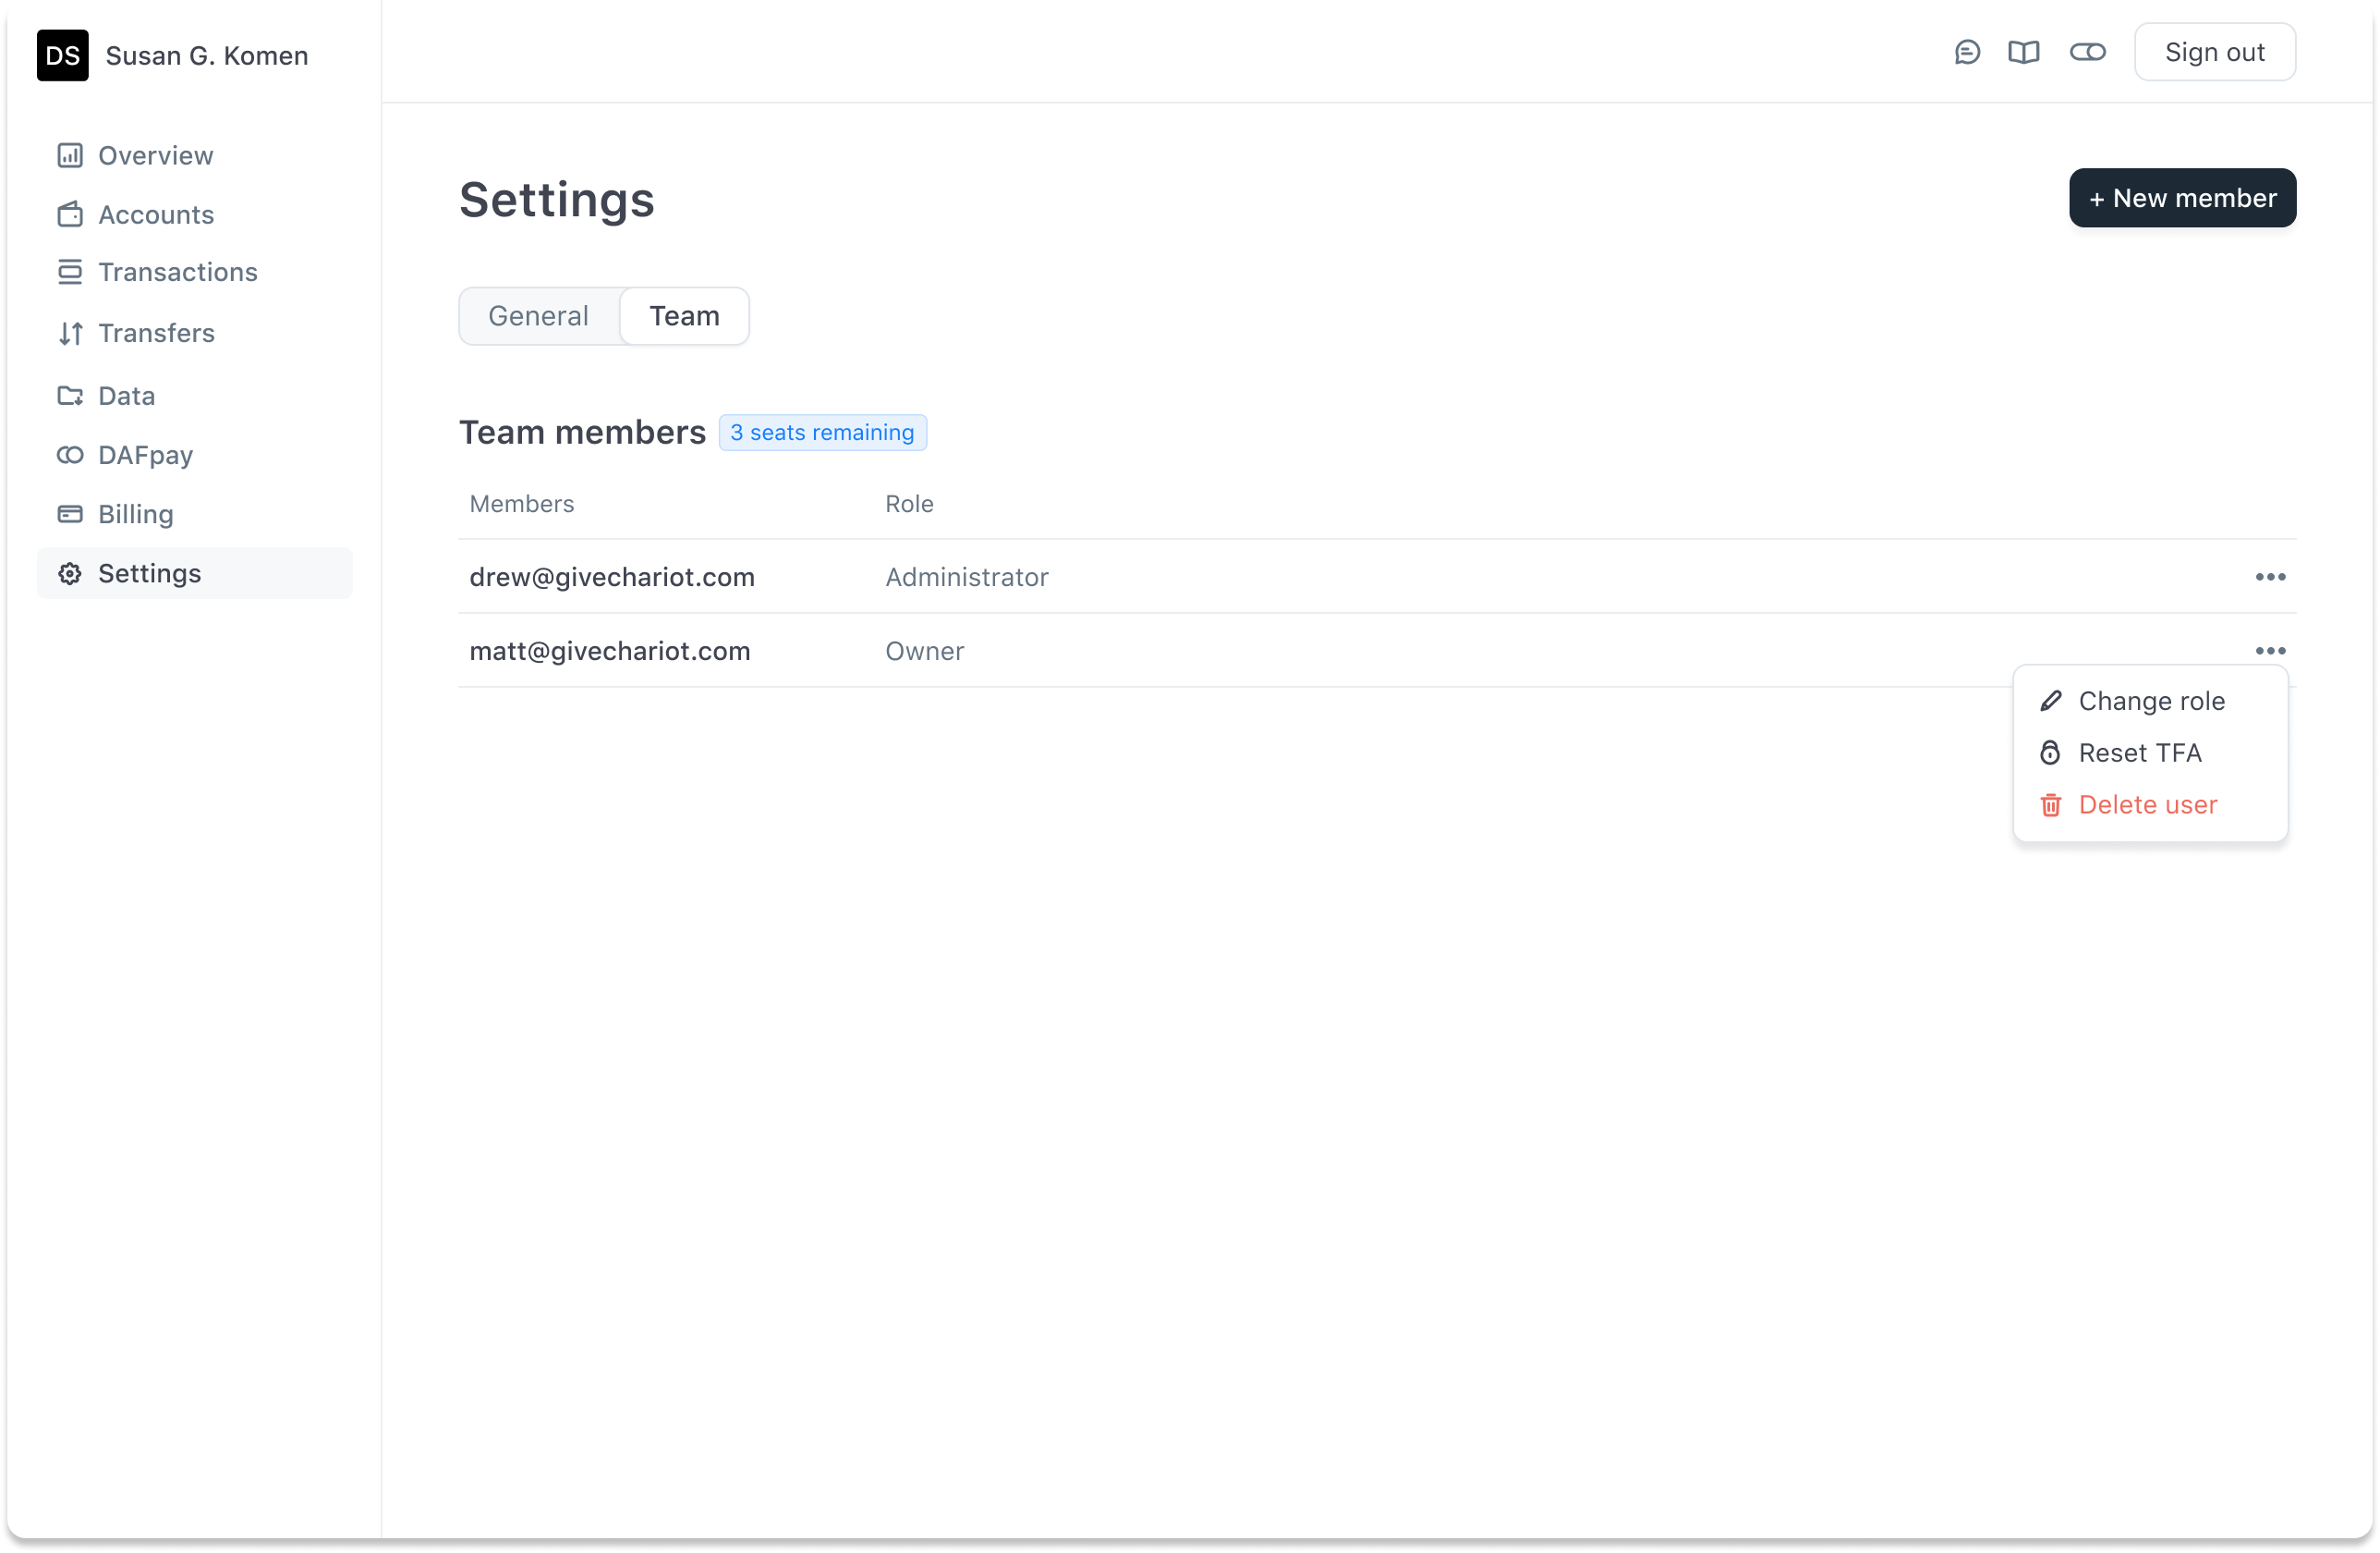
Task: Open the documentation book icon
Action: 2023,52
